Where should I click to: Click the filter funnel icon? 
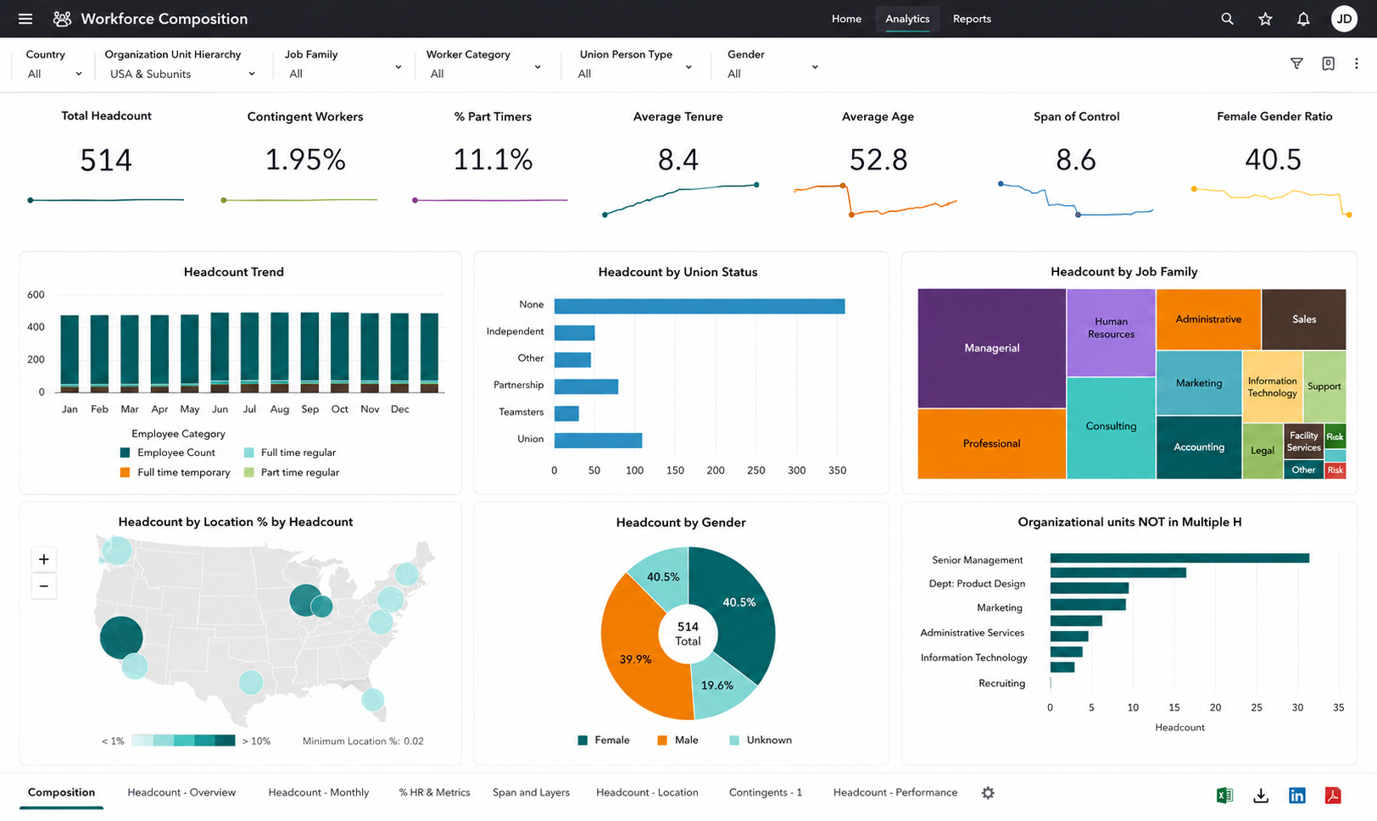[x=1296, y=64]
